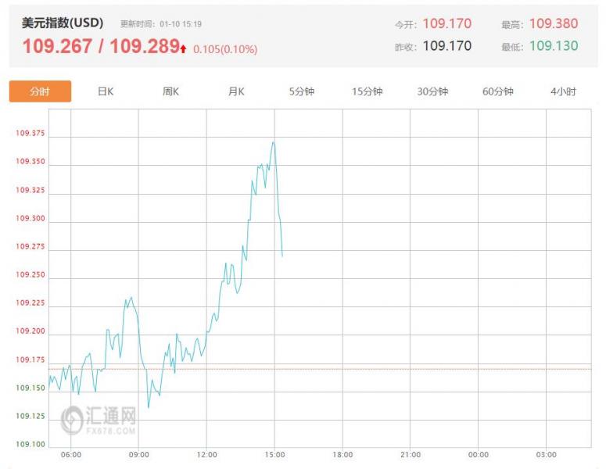Click the chart line peak near 109.375
This screenshot has width=606, height=469.
click(x=273, y=142)
